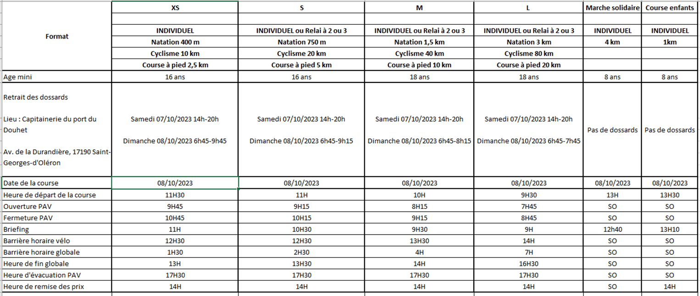Select the Date de la course label
Viewport: 700px width, 296px height.
[31, 183]
